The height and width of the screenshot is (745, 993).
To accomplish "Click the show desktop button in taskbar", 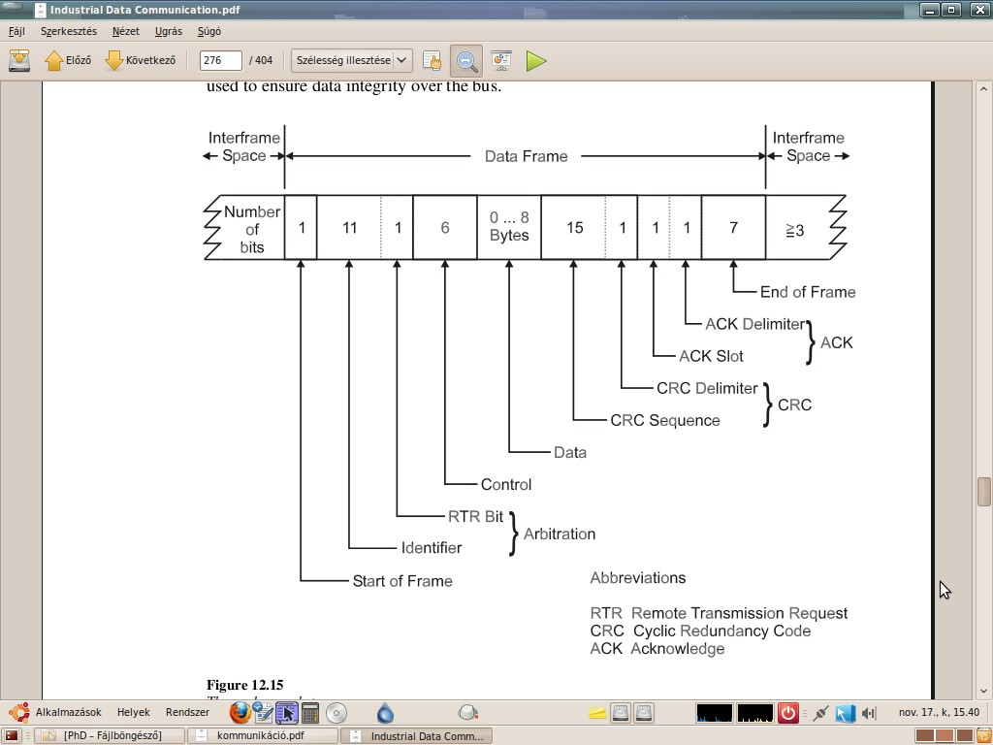I will click(12, 735).
